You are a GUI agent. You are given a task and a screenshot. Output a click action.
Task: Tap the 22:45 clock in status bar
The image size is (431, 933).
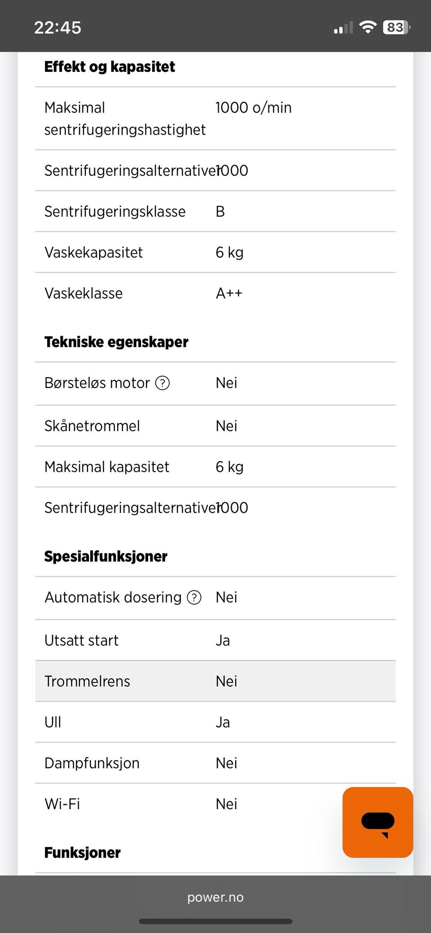57,27
